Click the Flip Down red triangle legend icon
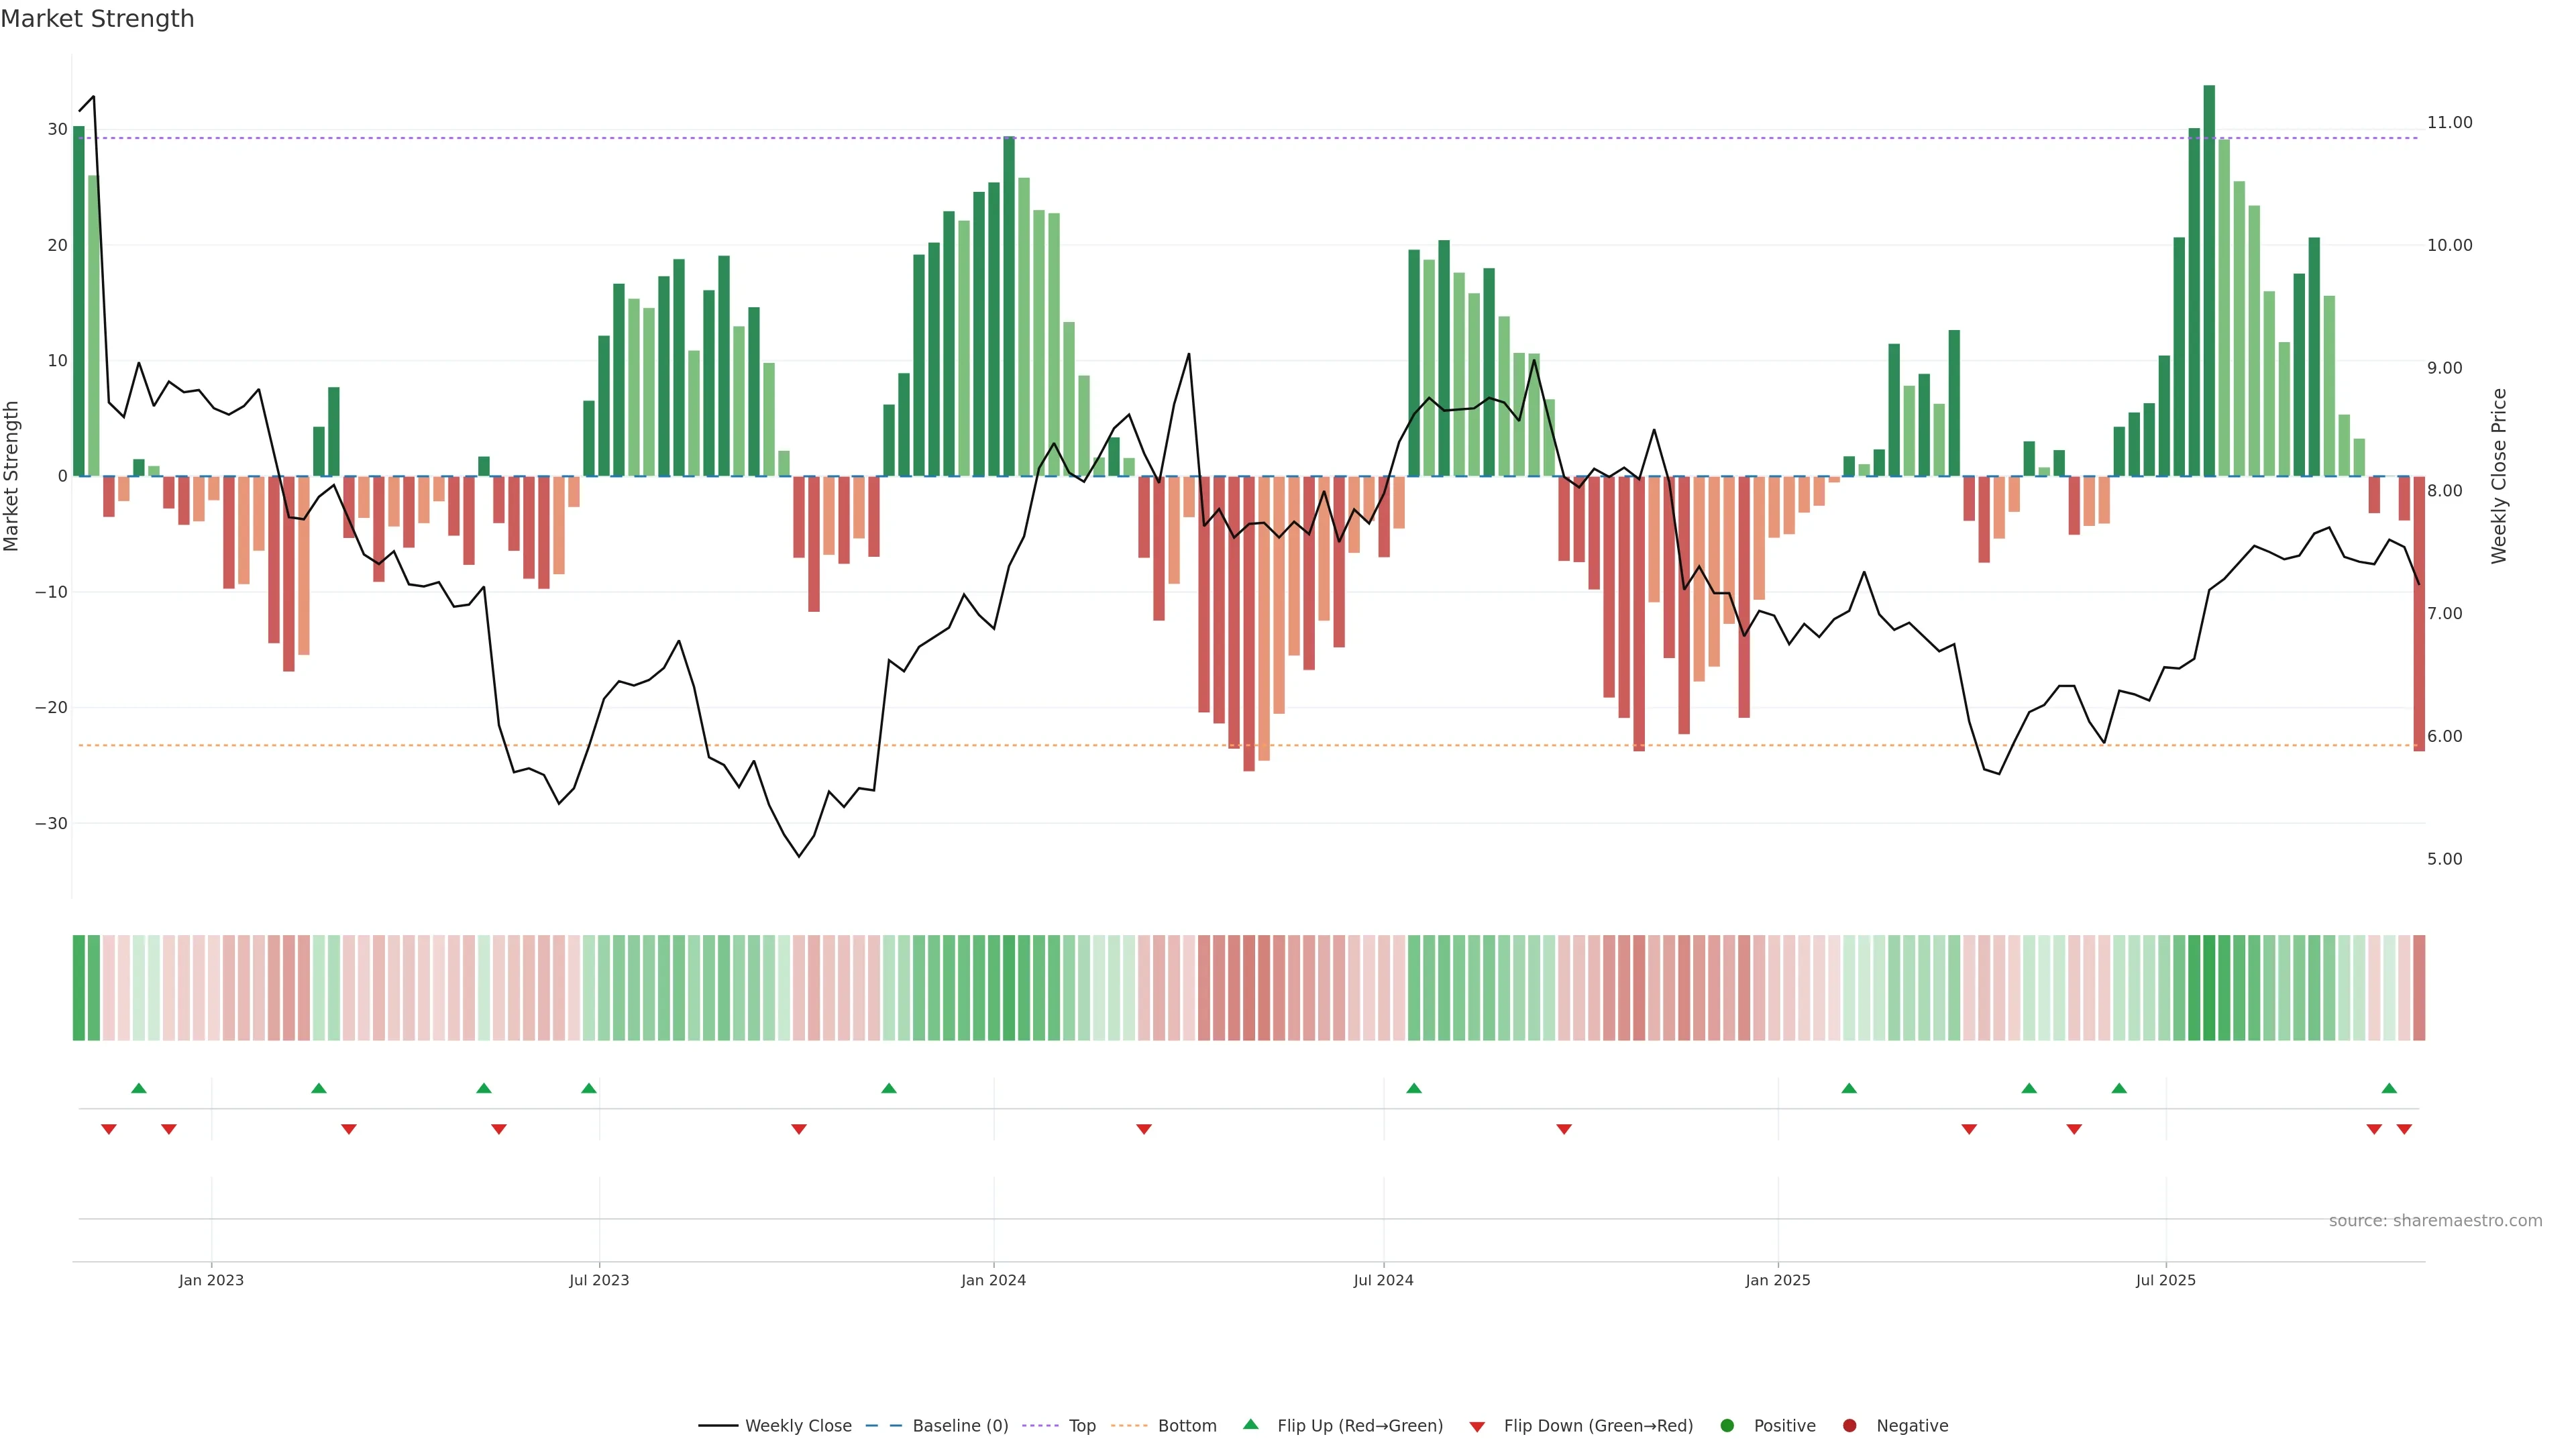Image resolution: width=2576 pixels, height=1449 pixels. (1477, 1427)
